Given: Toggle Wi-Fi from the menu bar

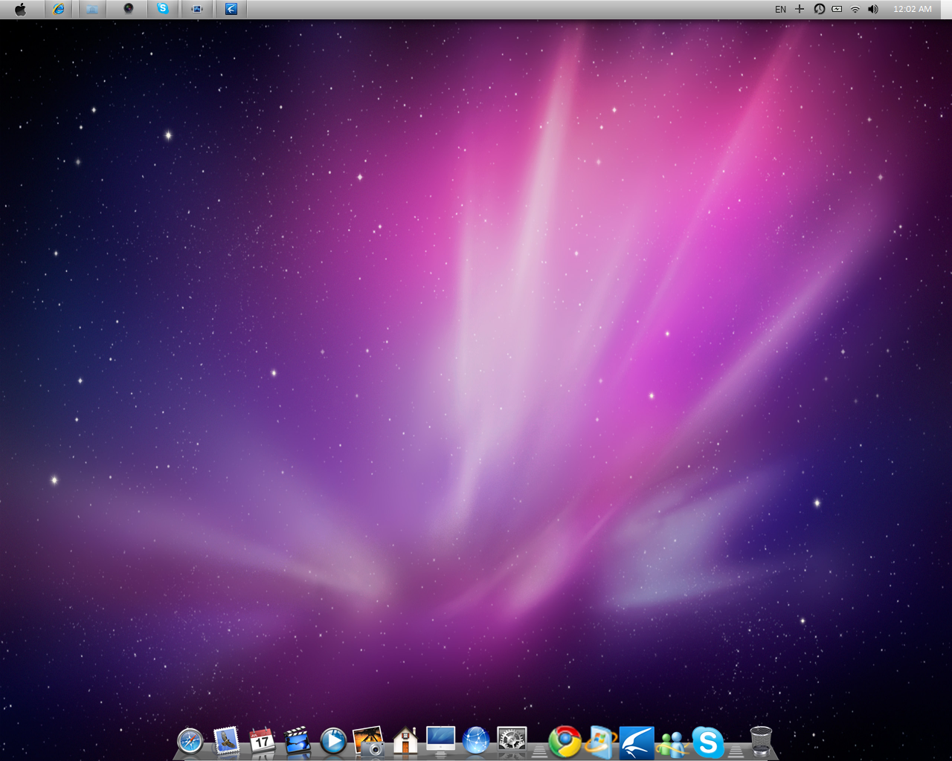Looking at the screenshot, I should pos(855,9).
